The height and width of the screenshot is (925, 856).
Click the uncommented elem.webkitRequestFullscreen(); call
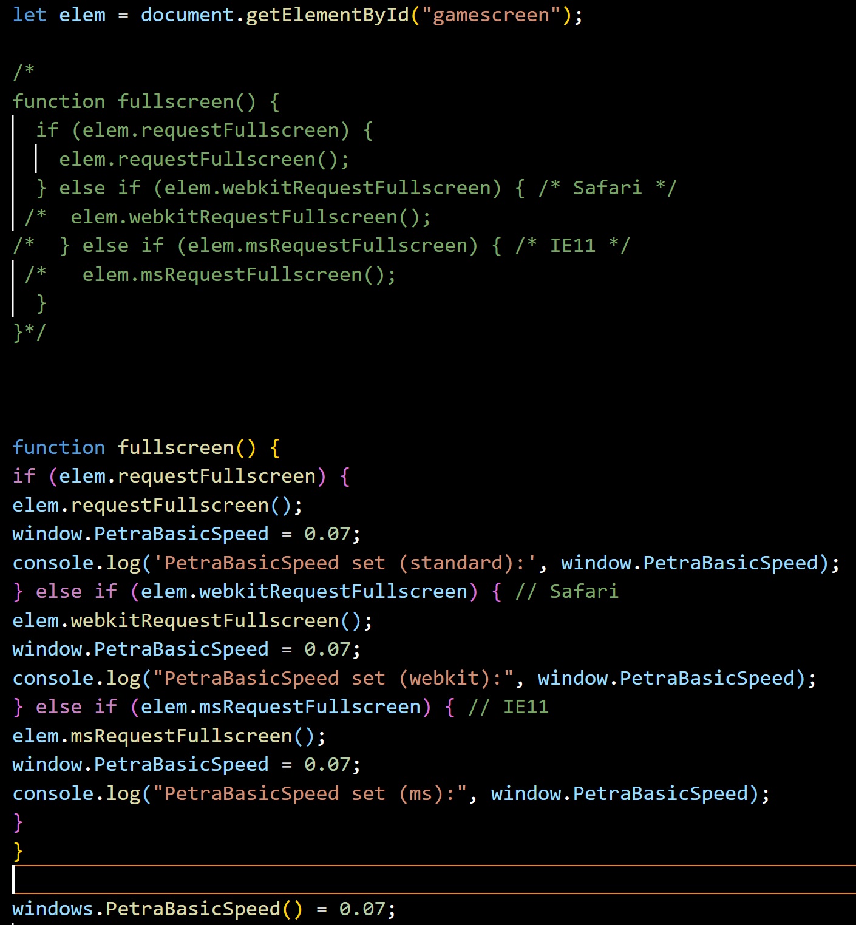(x=192, y=620)
